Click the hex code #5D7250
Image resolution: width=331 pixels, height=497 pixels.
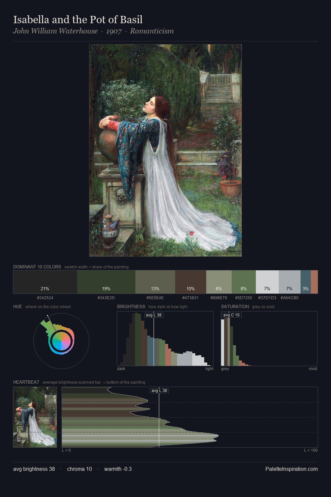coord(244,298)
